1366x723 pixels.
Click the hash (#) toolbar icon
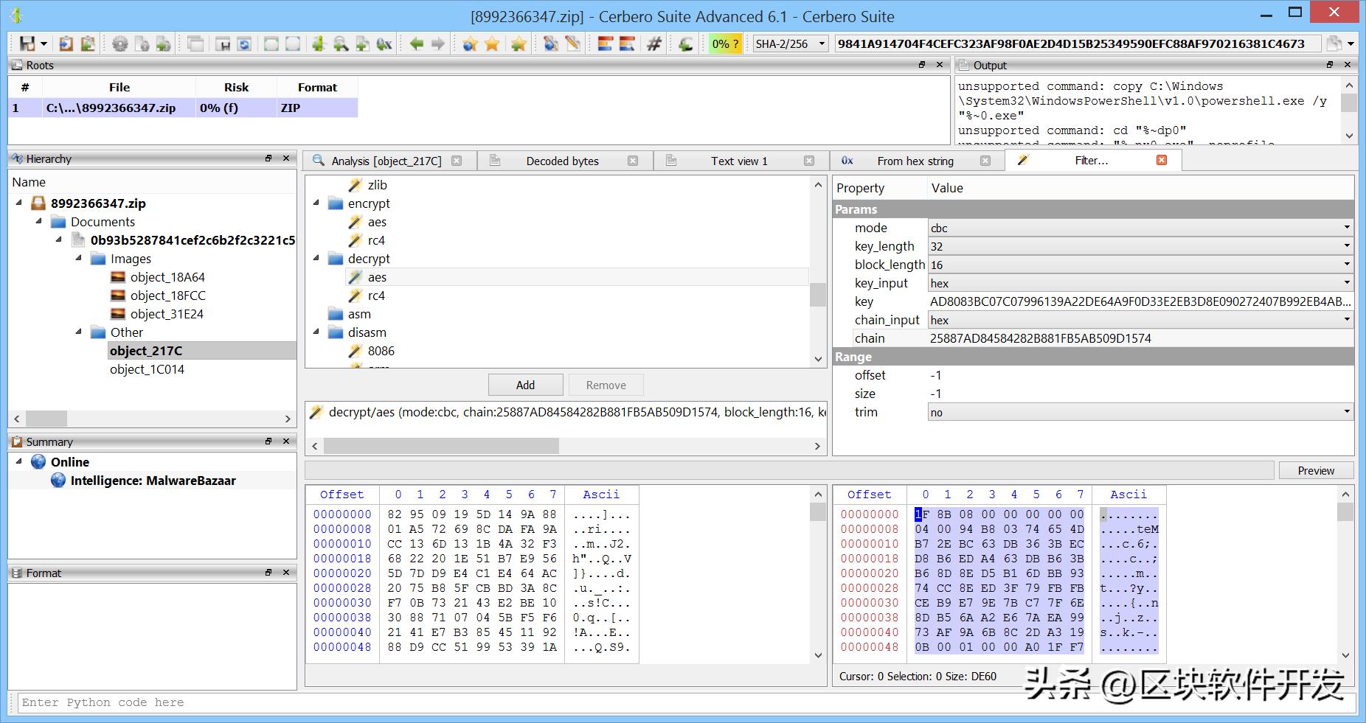pos(653,44)
